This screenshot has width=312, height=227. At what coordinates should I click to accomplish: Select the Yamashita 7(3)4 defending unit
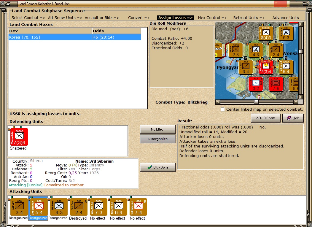(x=19, y=137)
